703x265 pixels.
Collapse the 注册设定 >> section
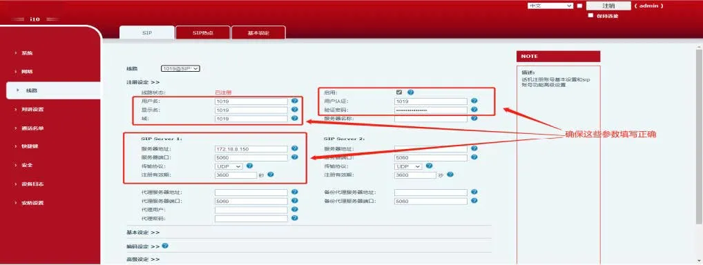tap(143, 83)
